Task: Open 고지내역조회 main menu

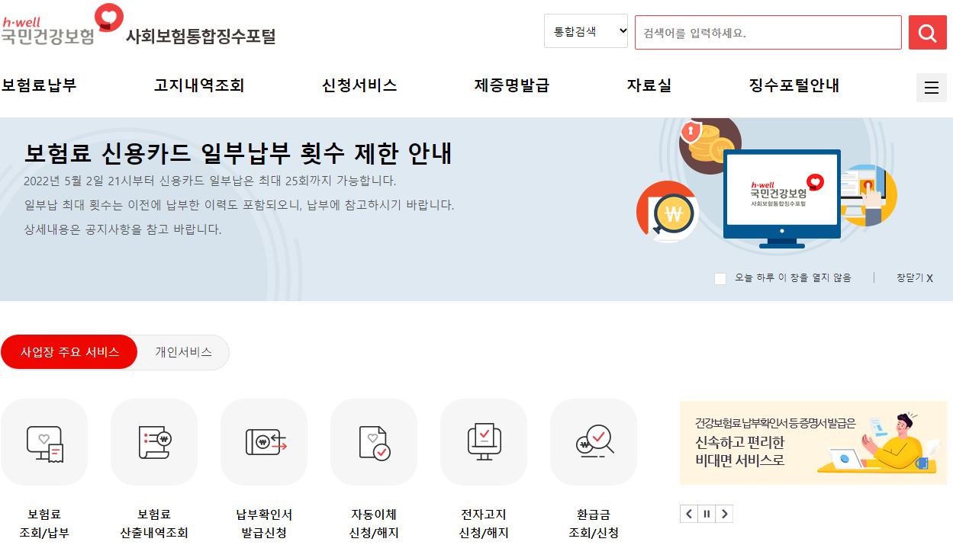Action: 199,85
